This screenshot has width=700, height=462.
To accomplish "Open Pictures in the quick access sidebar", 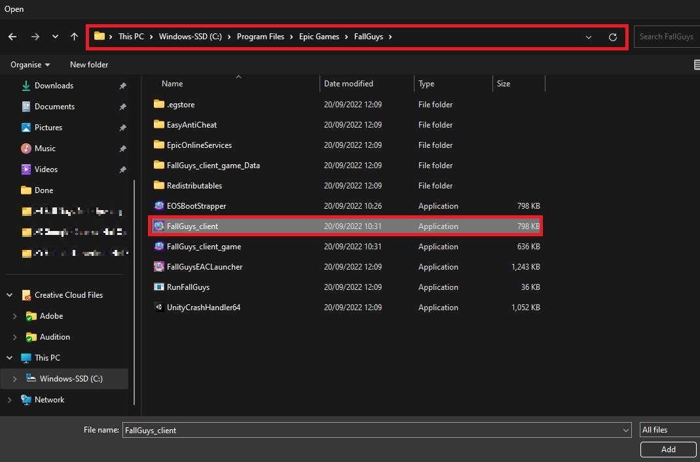I will coord(48,128).
